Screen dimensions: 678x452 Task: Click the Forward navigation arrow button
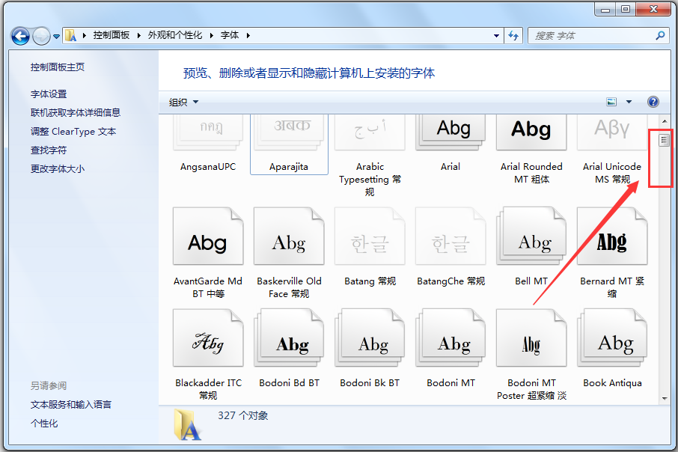[41, 36]
